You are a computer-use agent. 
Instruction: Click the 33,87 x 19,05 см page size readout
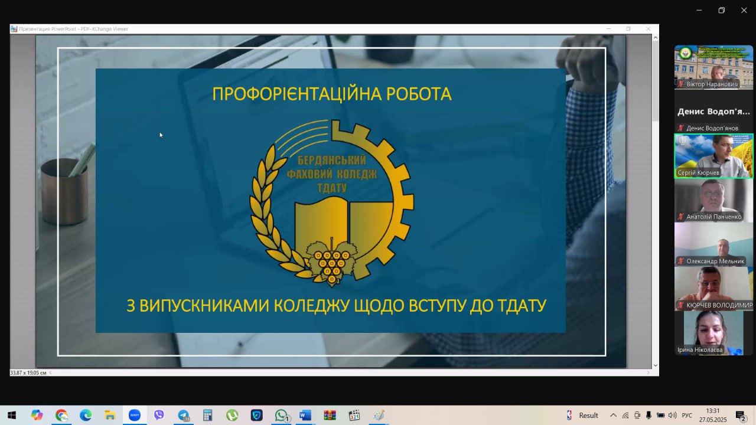click(28, 372)
